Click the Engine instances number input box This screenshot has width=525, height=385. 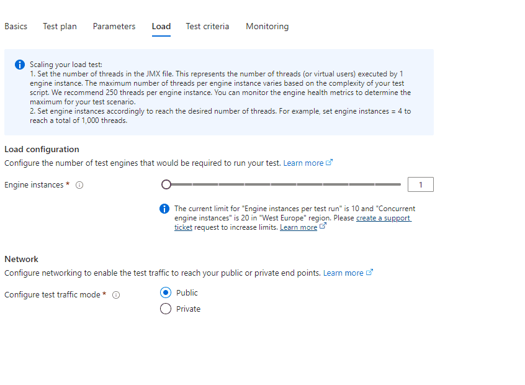point(421,184)
